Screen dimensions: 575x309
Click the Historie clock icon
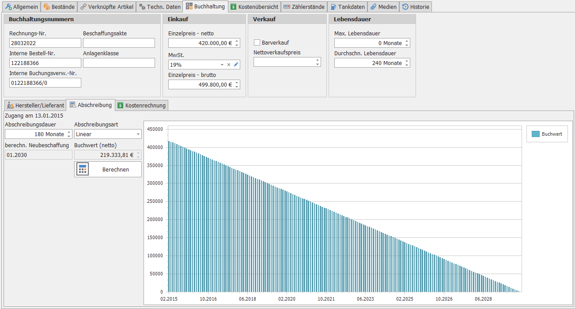(x=405, y=7)
